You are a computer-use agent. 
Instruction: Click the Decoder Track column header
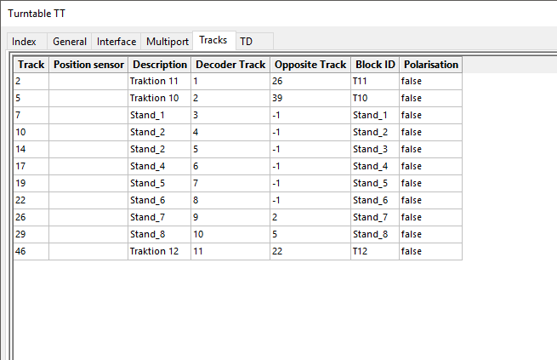pos(230,65)
